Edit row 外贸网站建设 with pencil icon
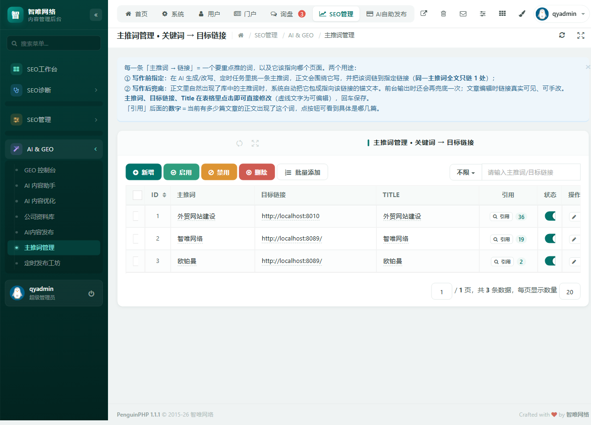The image size is (591, 425). click(x=575, y=216)
